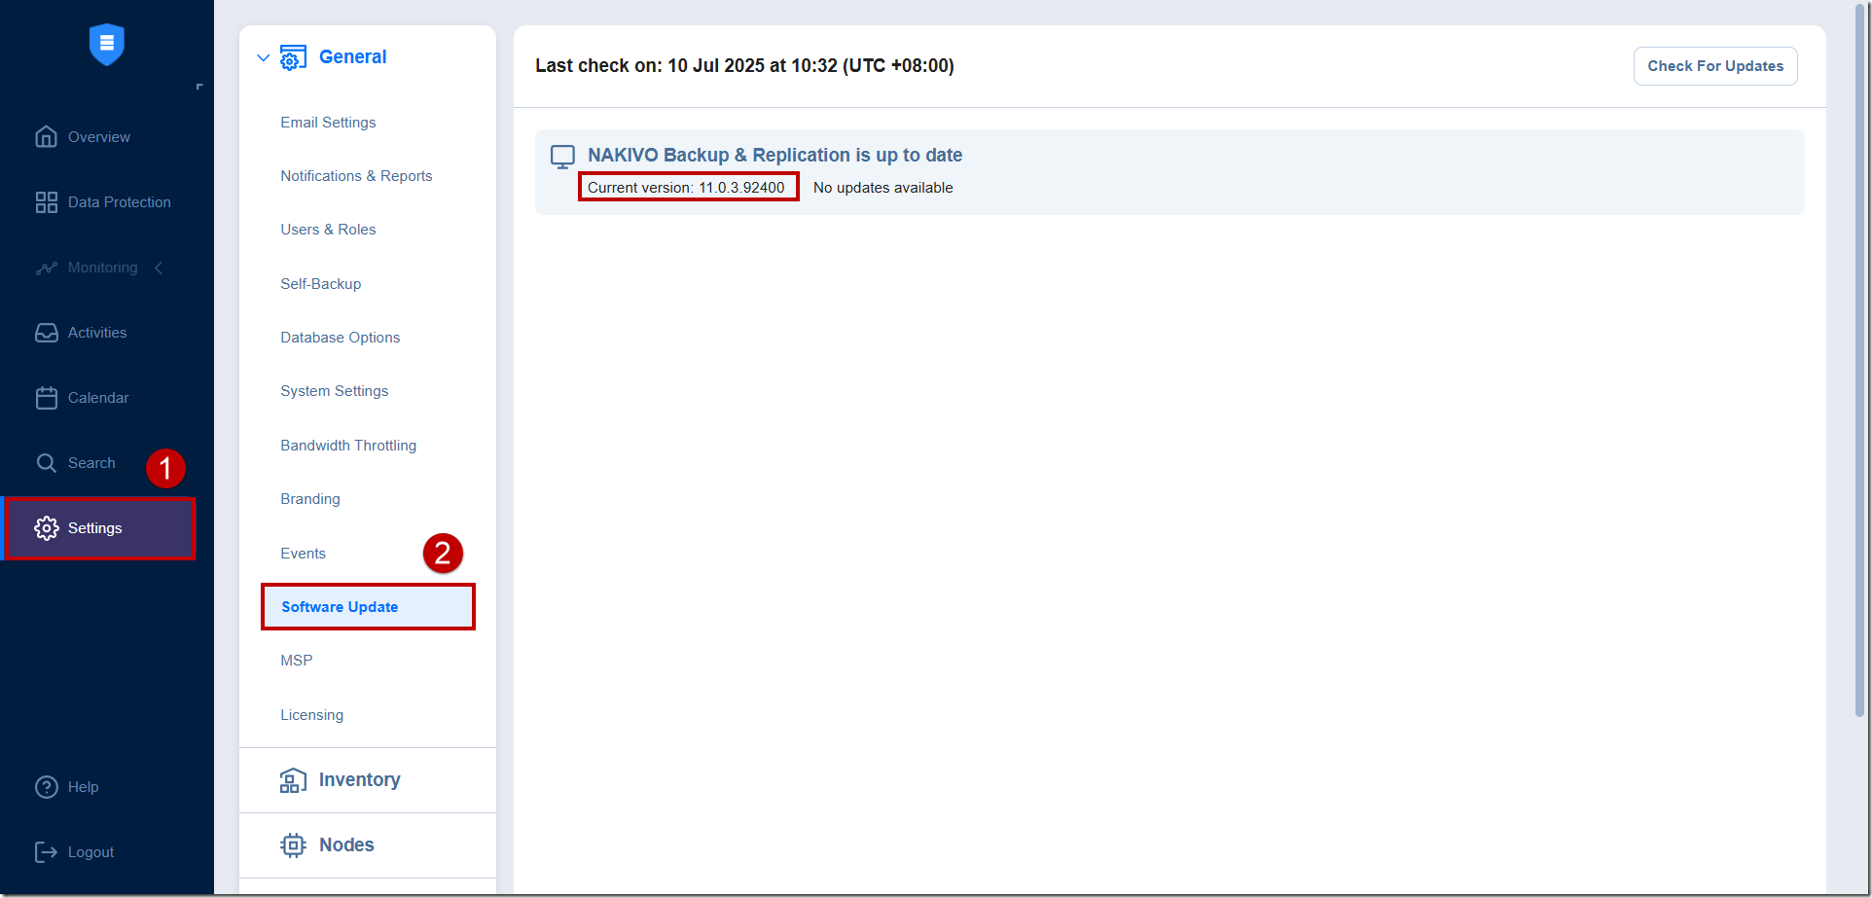The image size is (1872, 898).
Task: Click the Monitoring chart icon
Action: click(x=46, y=268)
